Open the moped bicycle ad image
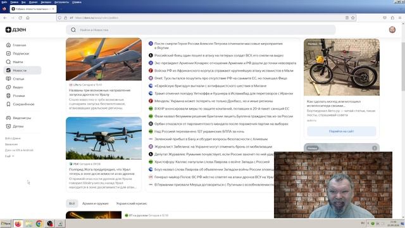 pyautogui.click(x=342, y=67)
